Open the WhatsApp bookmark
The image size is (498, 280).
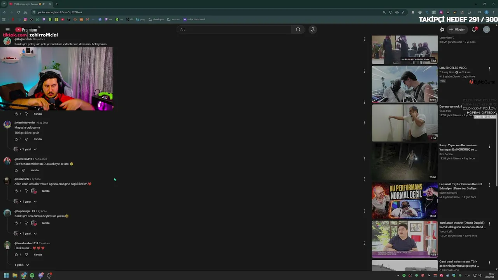tap(38, 19)
